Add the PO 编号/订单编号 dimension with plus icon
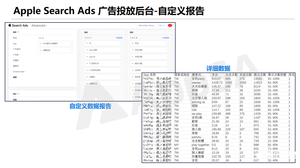The image size is (300, 168). [x=41, y=44]
